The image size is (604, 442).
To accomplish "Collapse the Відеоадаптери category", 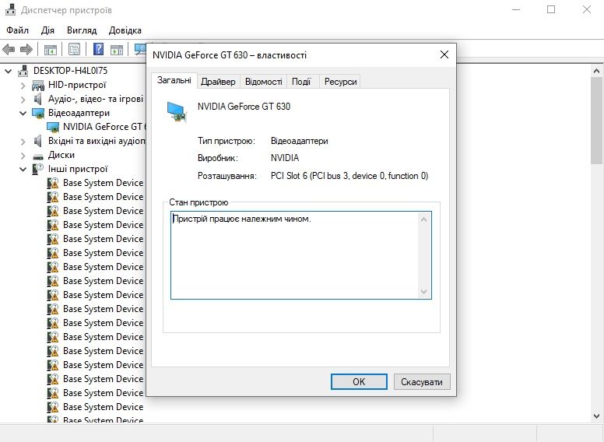I will point(23,113).
